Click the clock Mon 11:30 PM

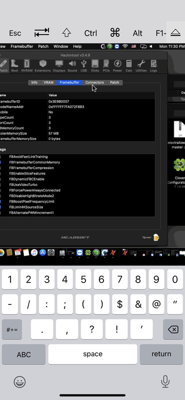(171, 46)
